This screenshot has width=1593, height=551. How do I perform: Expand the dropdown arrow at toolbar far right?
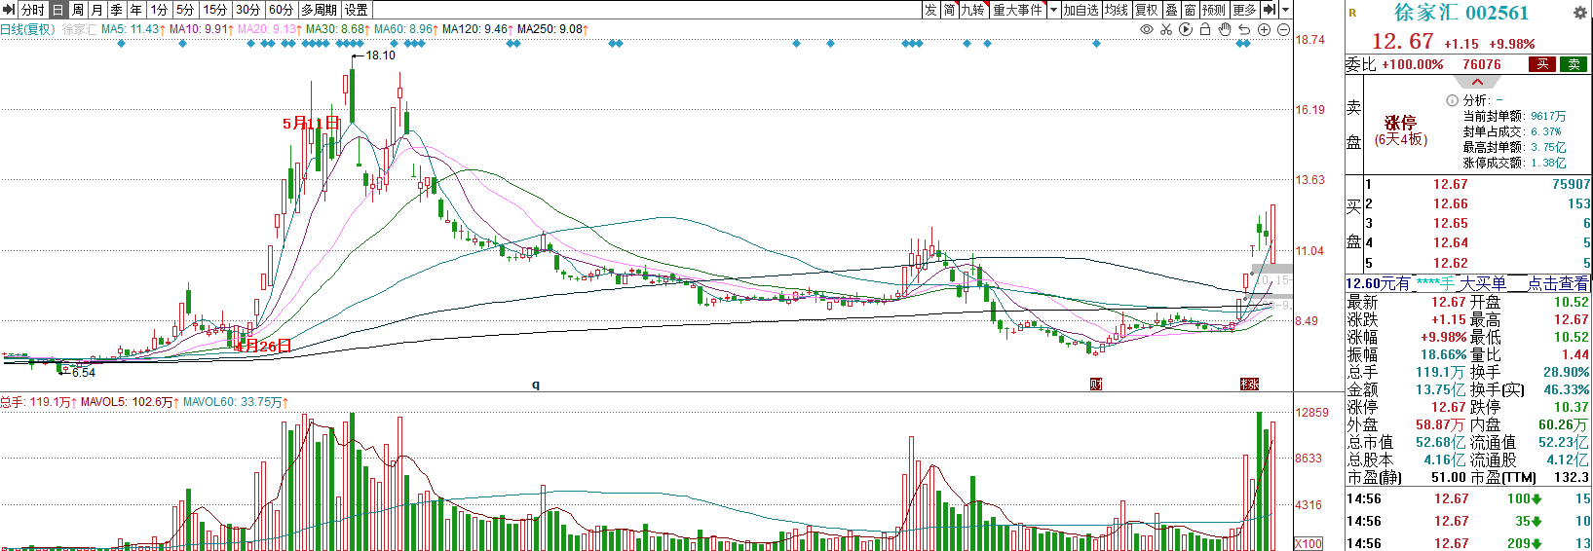coord(1286,10)
